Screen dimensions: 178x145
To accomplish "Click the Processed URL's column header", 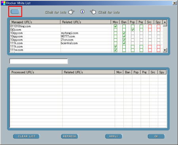I will tap(36, 72).
